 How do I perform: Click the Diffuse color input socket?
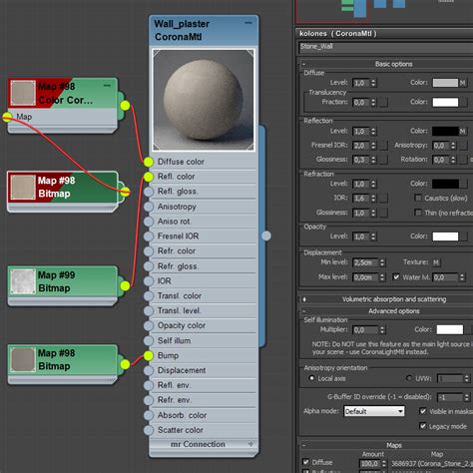149,162
